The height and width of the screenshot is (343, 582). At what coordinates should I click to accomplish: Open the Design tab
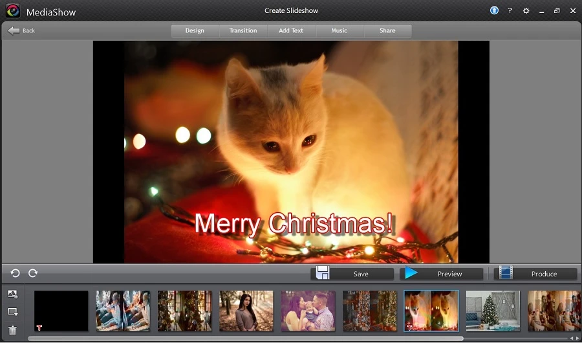195,30
